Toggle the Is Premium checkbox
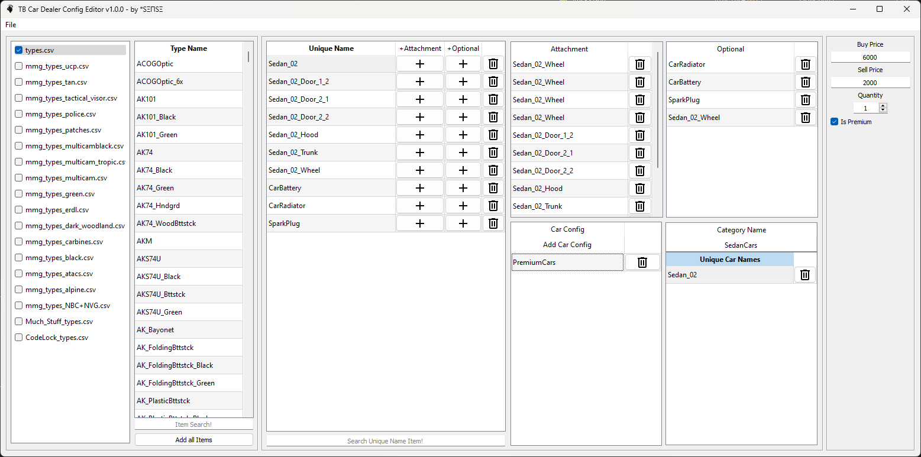 pos(835,122)
